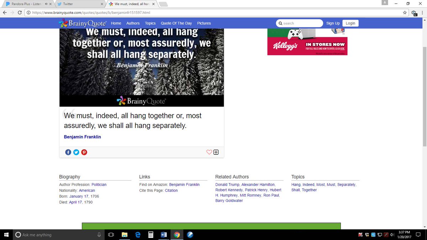This screenshot has width=427, height=240.
Task: Click the Login button
Action: tap(350, 23)
